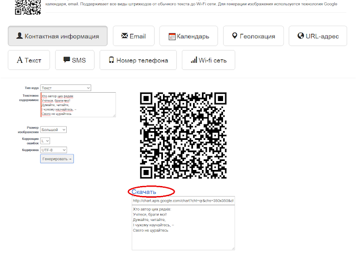This screenshot has width=356, height=256.
Task: Switch to the Текст tab
Action: (x=29, y=60)
